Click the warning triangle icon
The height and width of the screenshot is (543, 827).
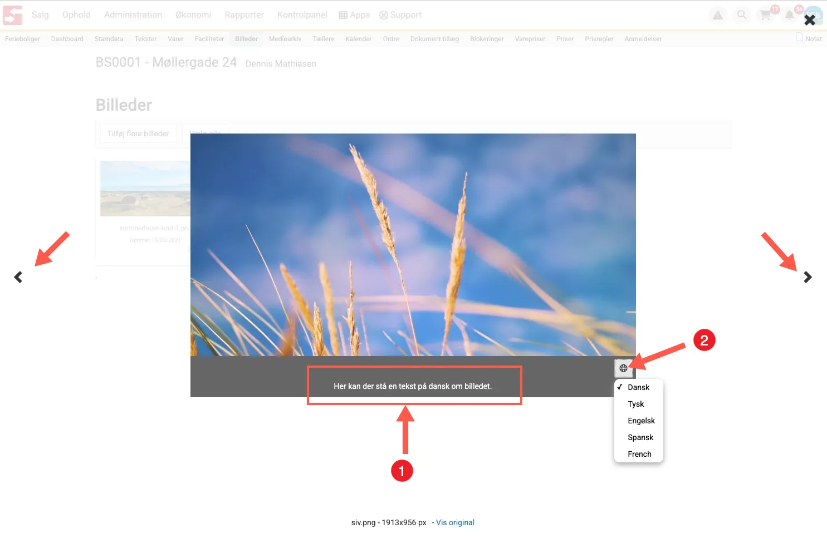point(718,15)
